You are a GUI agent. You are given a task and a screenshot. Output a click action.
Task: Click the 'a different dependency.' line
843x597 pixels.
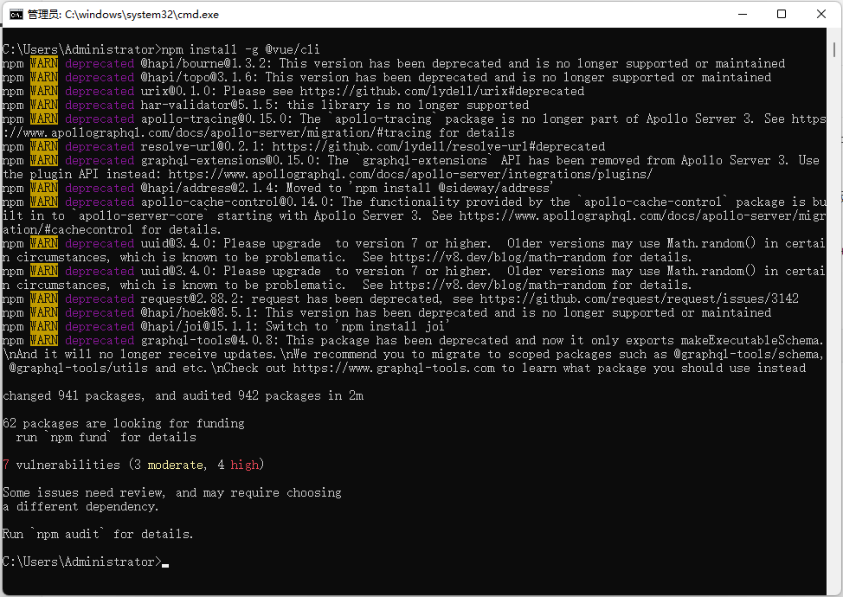coord(80,507)
